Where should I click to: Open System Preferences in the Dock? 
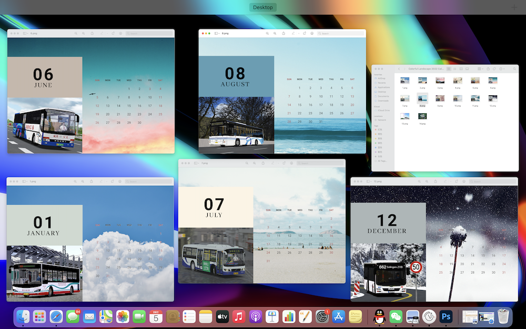click(x=322, y=316)
